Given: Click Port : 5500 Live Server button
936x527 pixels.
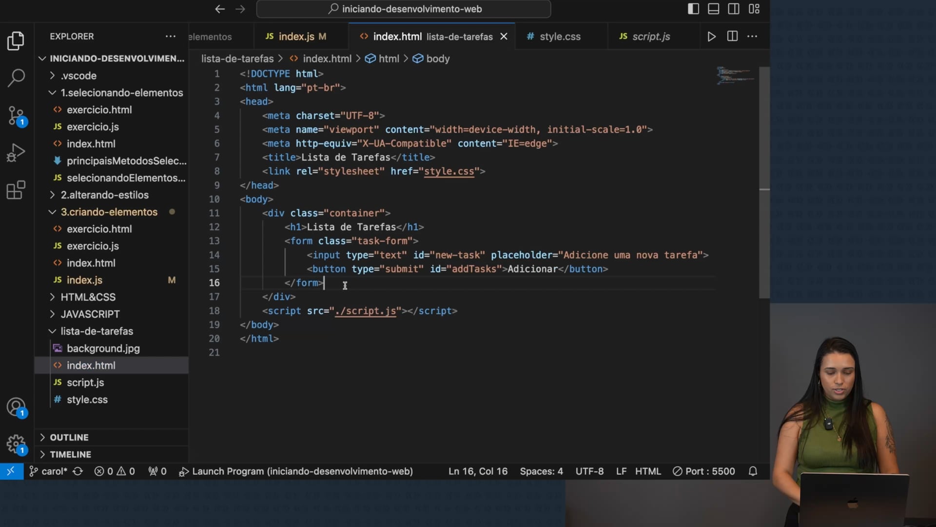Looking at the screenshot, I should pos(704,471).
